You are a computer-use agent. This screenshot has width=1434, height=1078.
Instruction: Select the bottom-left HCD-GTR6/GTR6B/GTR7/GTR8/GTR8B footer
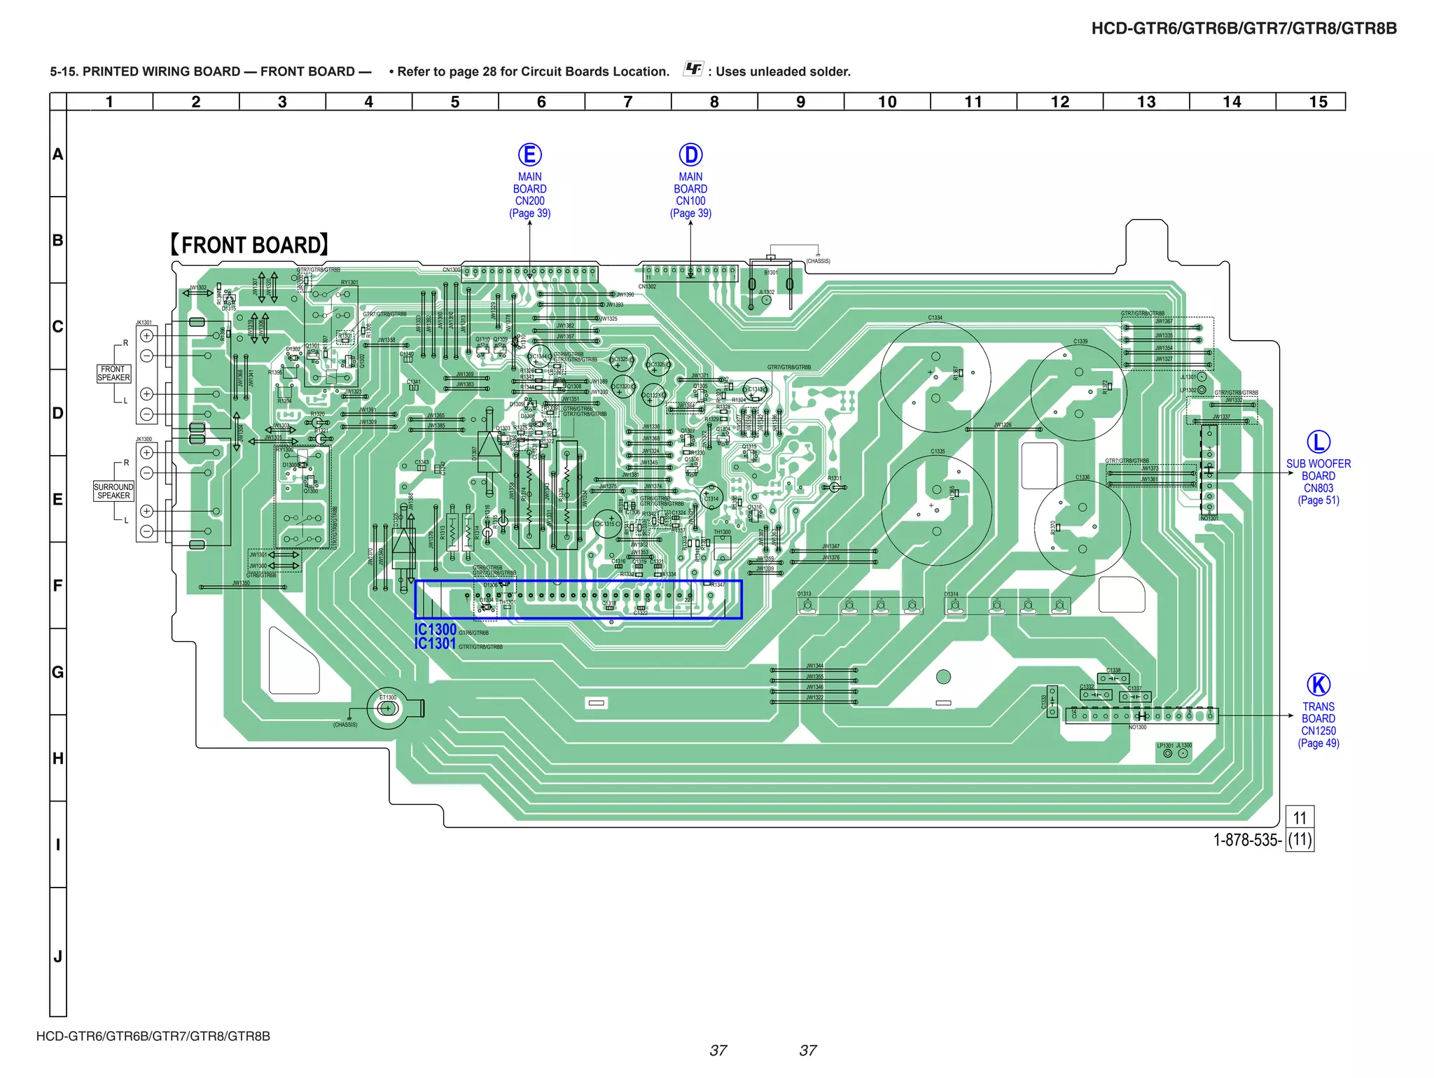153,1036
